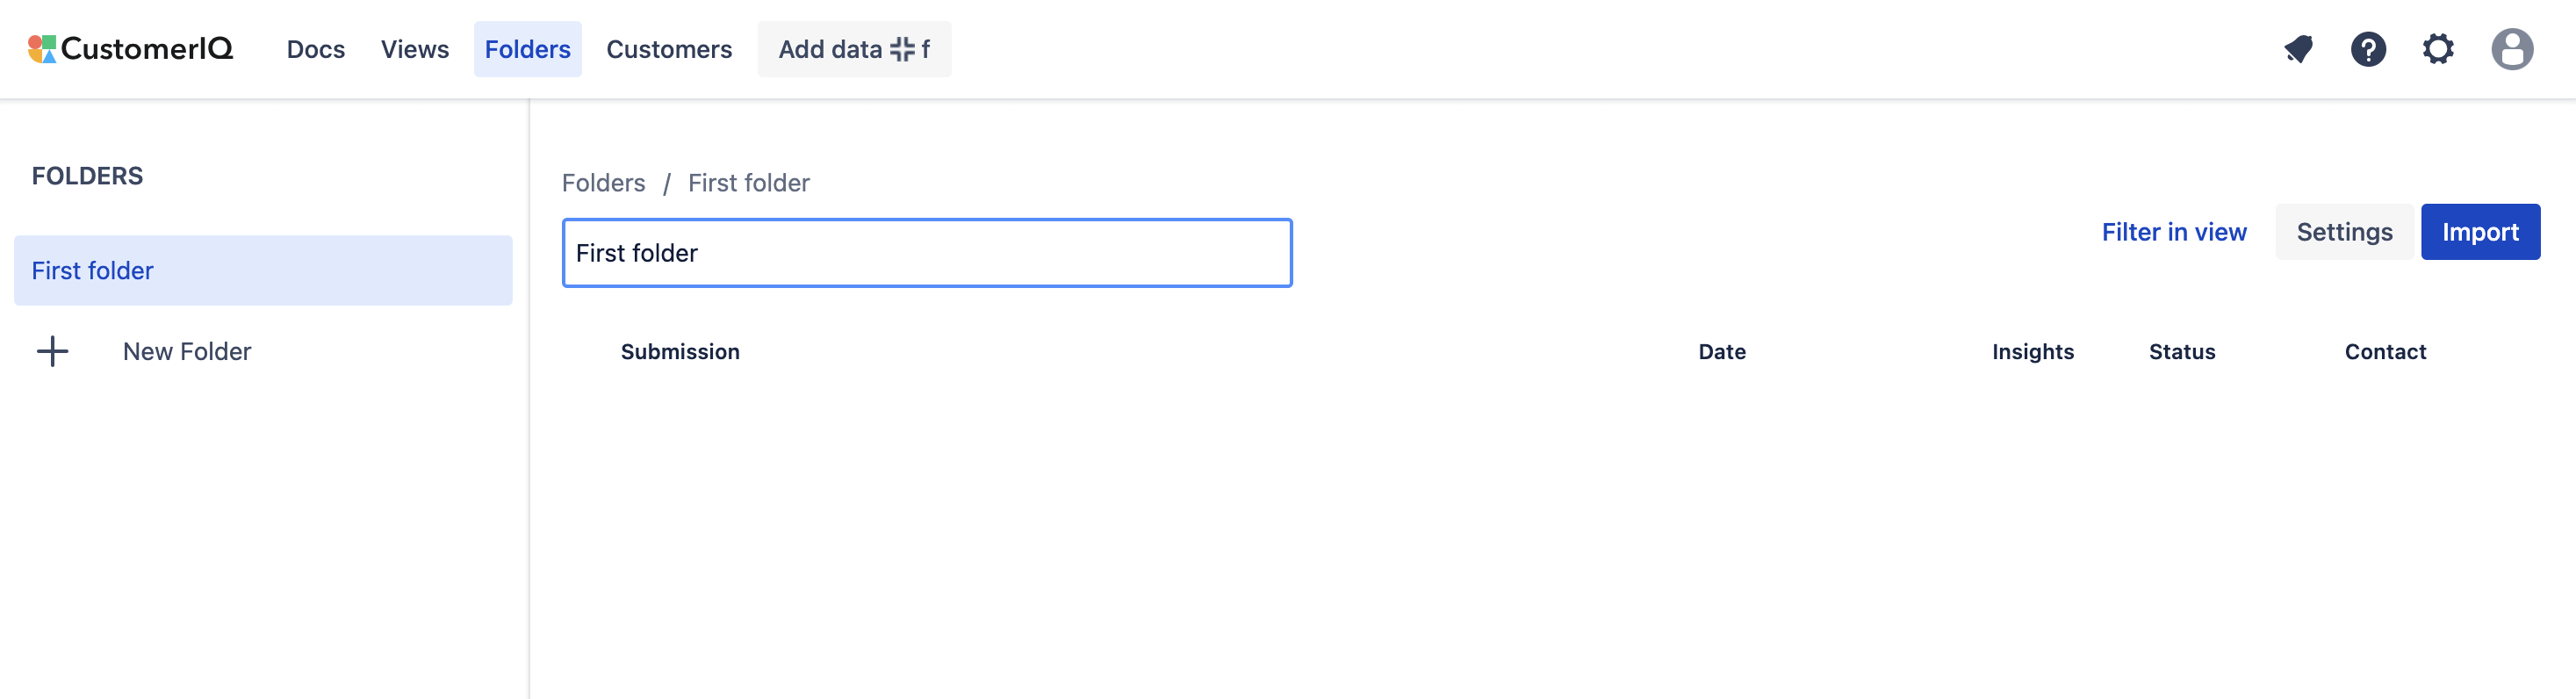This screenshot has width=2576, height=699.
Task: Open the settings gear icon
Action: [2437, 49]
